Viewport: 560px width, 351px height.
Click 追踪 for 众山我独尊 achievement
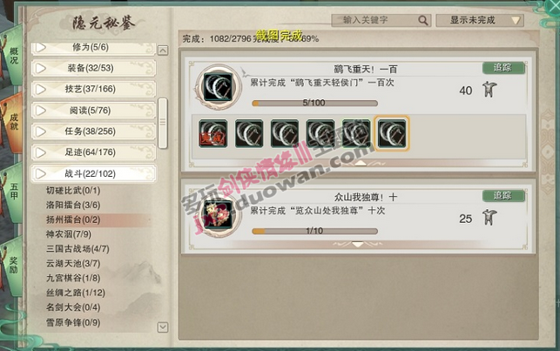pos(503,196)
